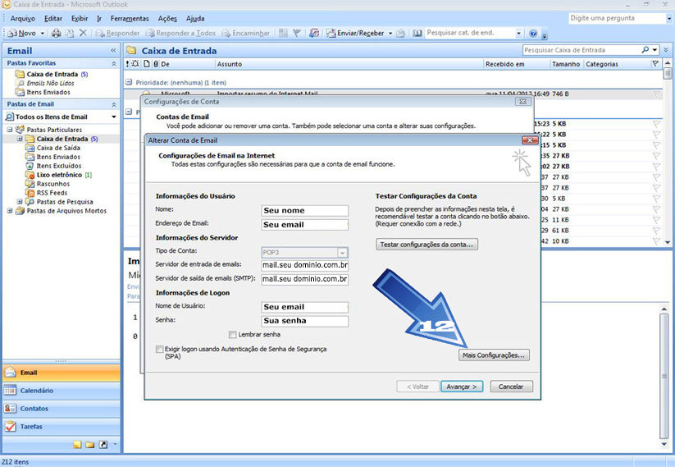
Task: Select the Itens Excluídos folder
Action: (58, 166)
